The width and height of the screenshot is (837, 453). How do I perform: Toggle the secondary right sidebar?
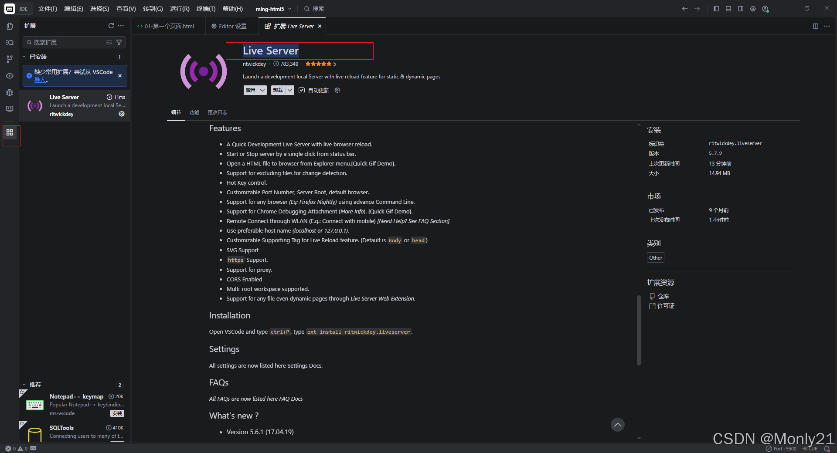coord(741,9)
